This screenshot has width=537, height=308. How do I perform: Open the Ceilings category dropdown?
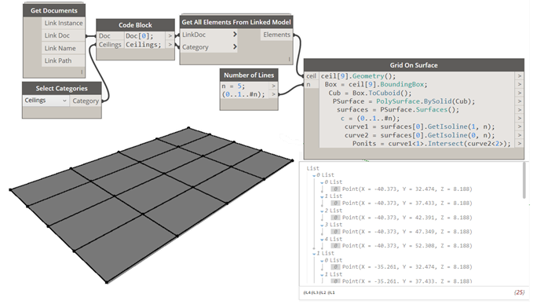[x=46, y=101]
